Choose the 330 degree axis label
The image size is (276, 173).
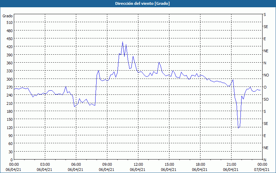pyautogui.click(x=10, y=71)
